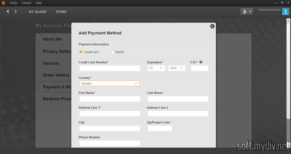Select the PayPal radio option
Image resolution: width=291 pixels, height=154 pixels.
tap(112, 52)
